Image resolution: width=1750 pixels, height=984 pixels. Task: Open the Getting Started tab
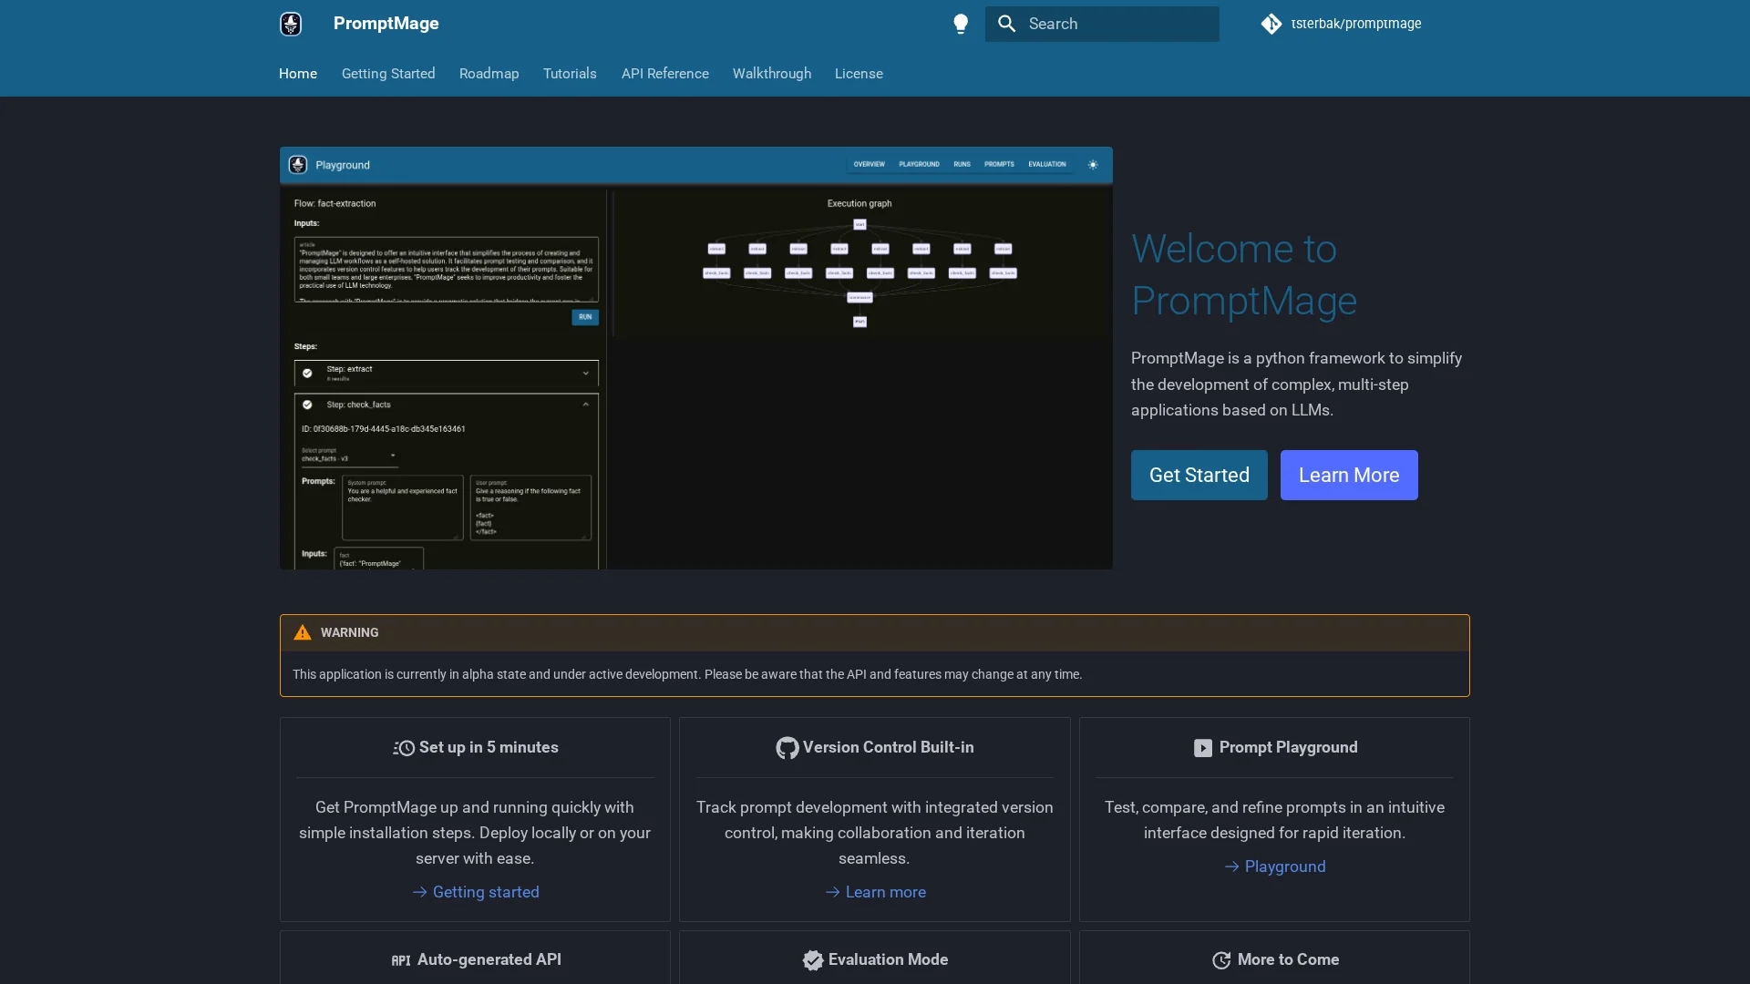388,74
